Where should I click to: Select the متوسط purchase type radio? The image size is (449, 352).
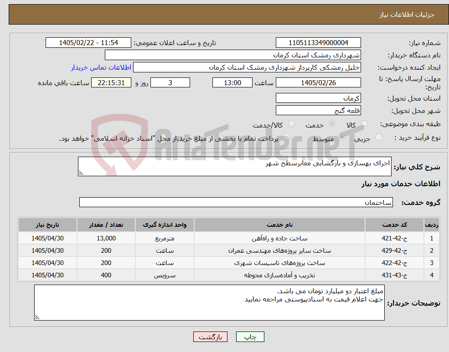click(342, 137)
